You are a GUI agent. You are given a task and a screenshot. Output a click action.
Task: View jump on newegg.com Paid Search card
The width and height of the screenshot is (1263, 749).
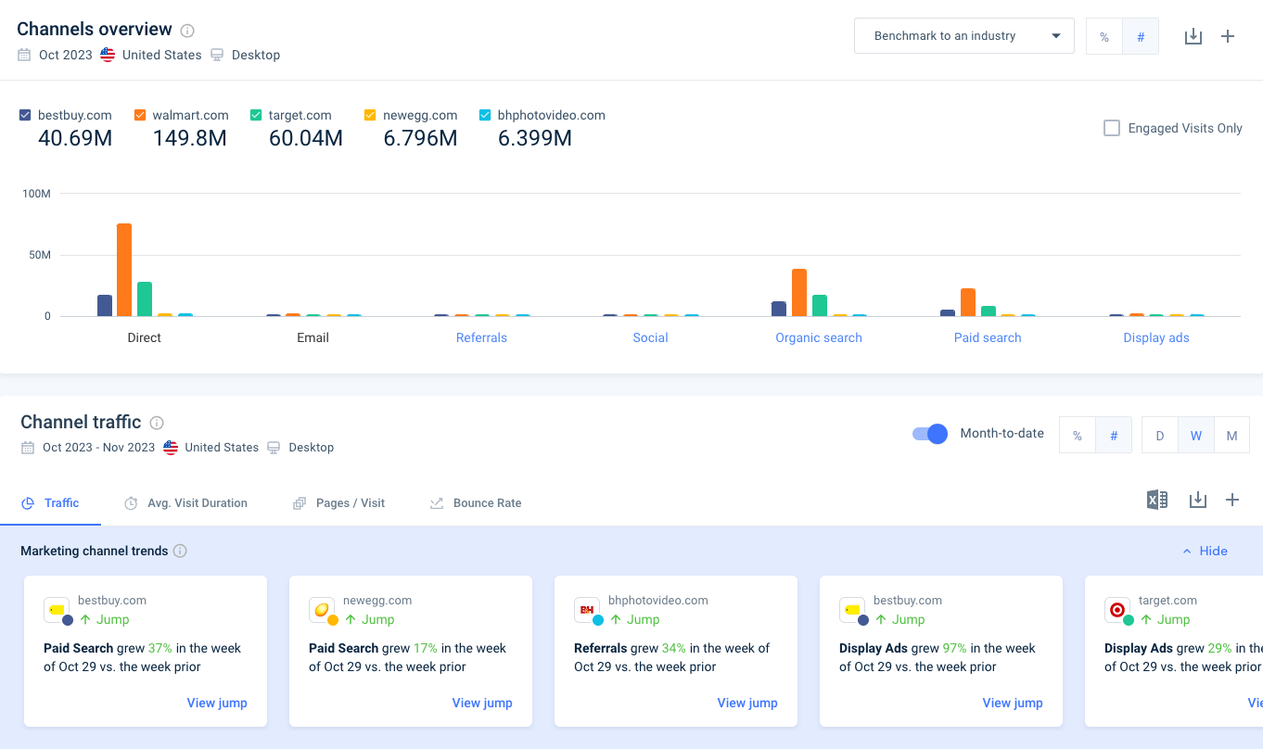click(x=482, y=703)
